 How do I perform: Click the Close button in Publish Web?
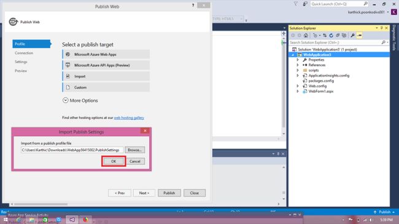point(195,193)
